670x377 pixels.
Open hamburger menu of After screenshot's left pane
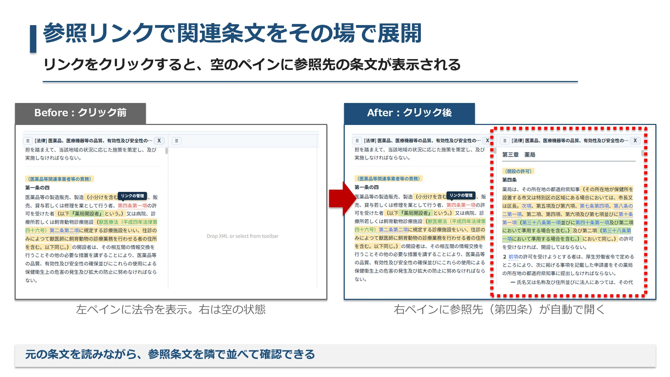[x=357, y=141]
